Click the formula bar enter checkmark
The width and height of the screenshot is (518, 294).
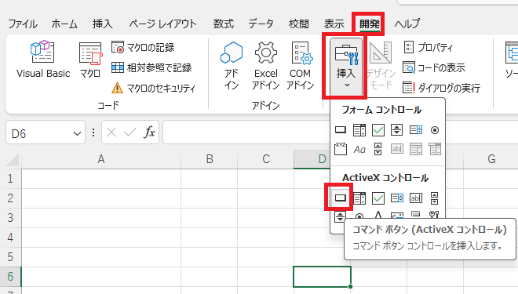[130, 132]
